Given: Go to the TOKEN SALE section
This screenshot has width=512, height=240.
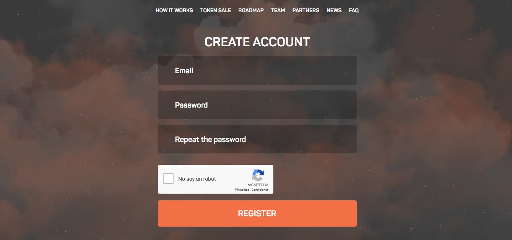Looking at the screenshot, I should coord(216,10).
